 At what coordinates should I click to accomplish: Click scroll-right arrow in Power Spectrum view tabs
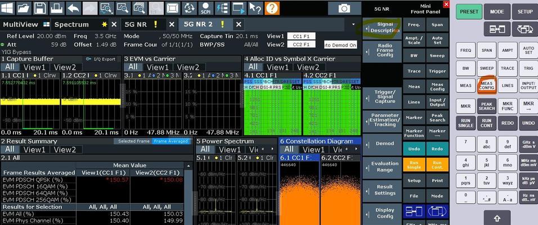point(272,149)
